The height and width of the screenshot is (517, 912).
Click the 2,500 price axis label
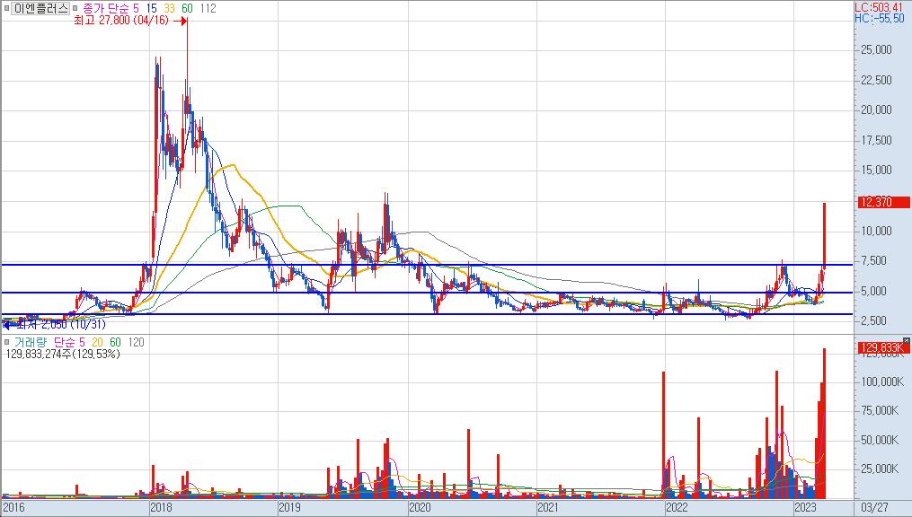pos(874,320)
